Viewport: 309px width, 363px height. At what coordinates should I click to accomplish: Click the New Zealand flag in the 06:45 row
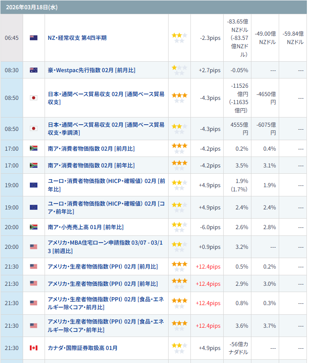point(34,38)
